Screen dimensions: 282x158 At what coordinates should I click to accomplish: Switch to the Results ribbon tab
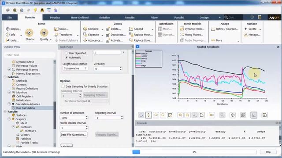coord(130,18)
